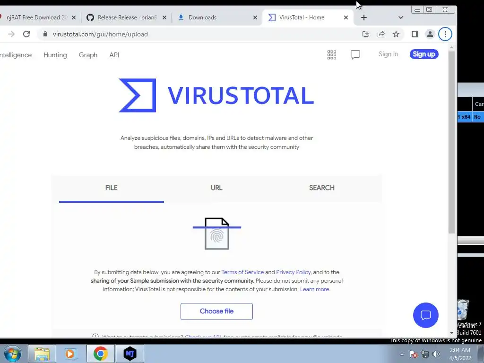Select the x64 row in background window

(470, 117)
